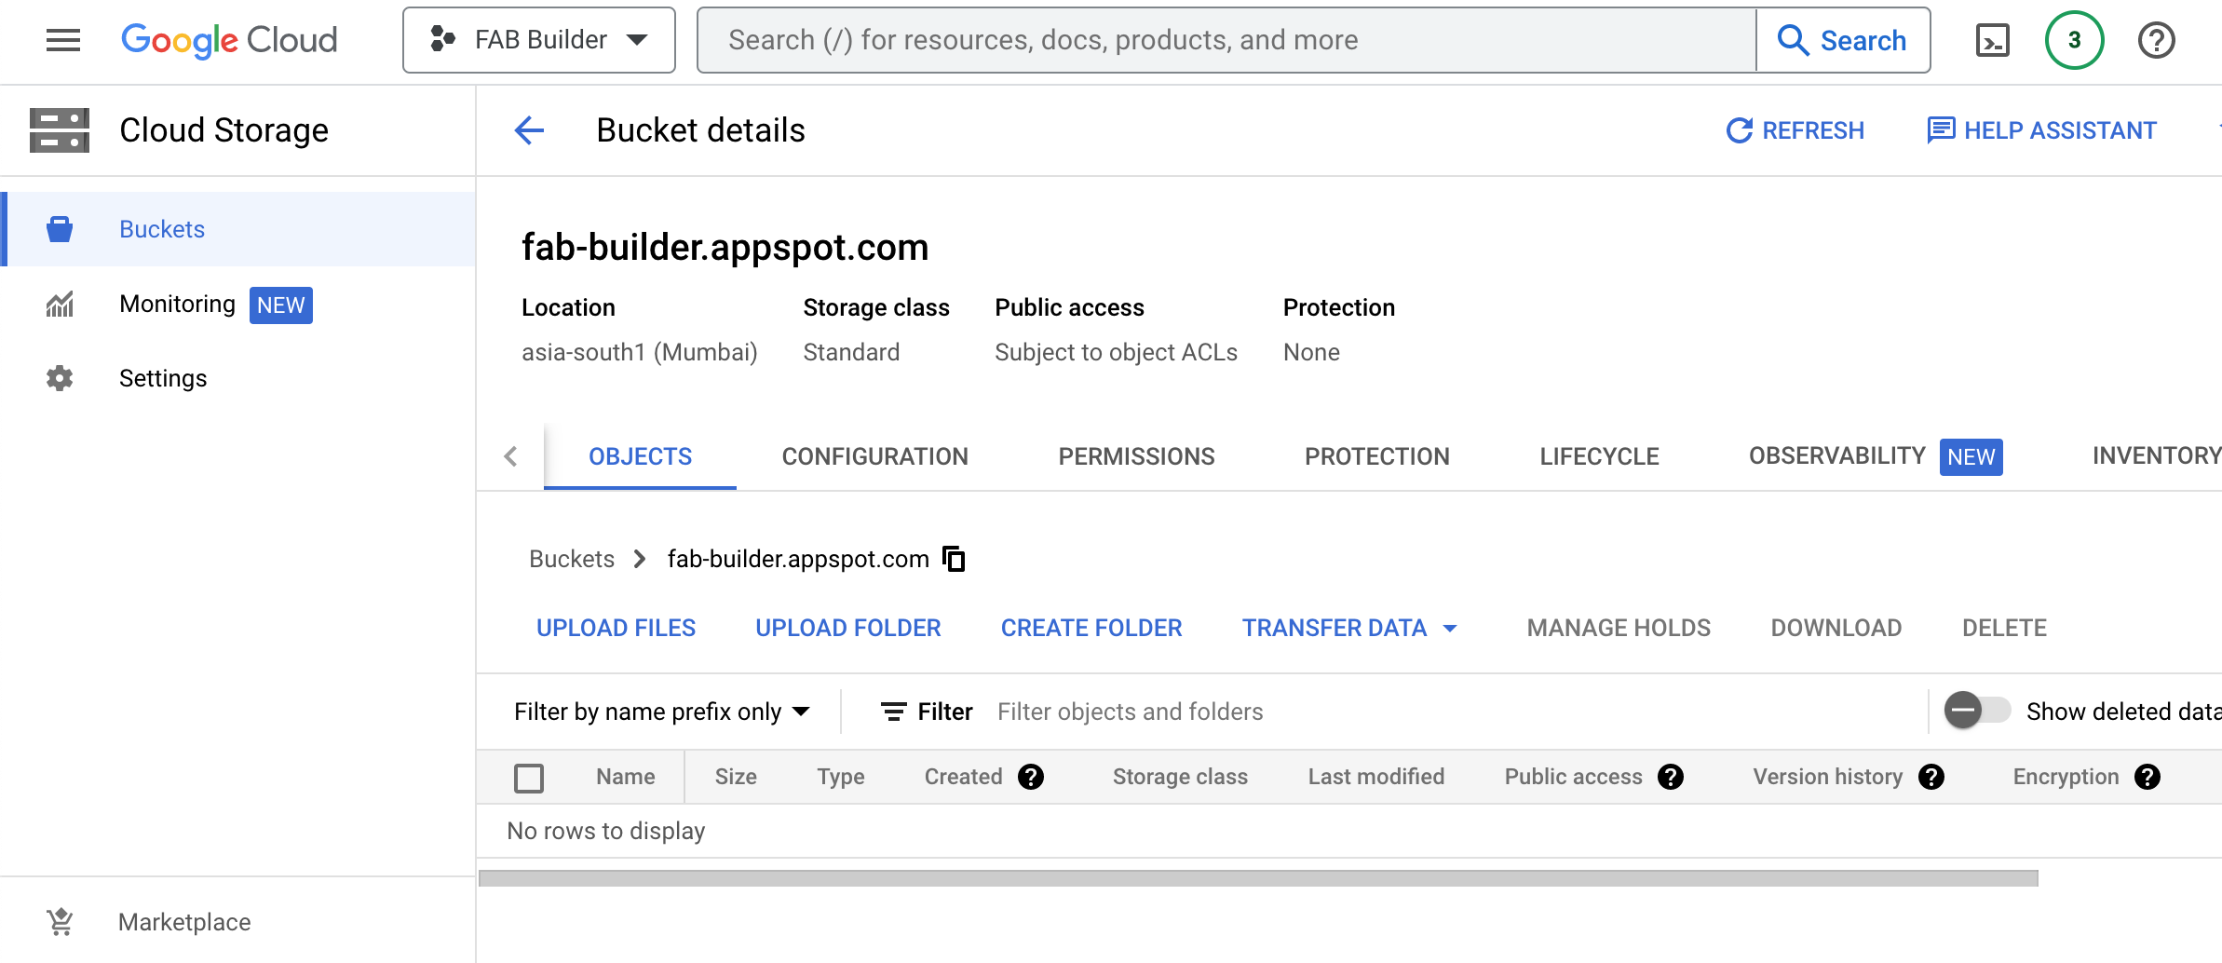Open help icon next to Created

1031,777
